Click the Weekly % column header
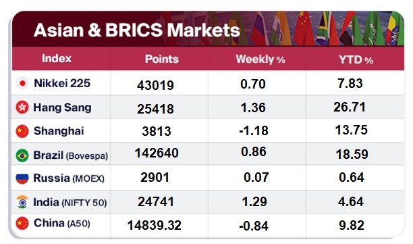This screenshot has width=413, height=244. 260,59
